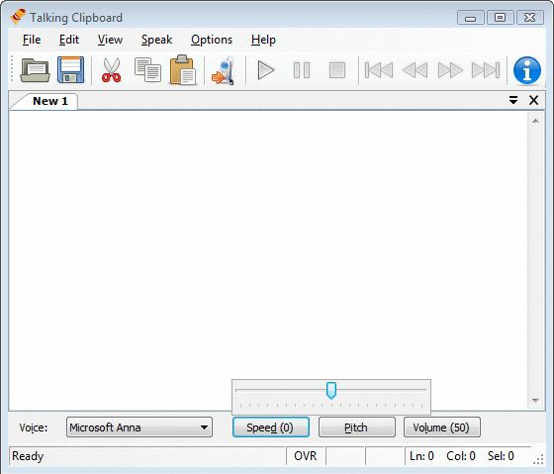
Task: Click the Voice: label
Action: click(34, 427)
